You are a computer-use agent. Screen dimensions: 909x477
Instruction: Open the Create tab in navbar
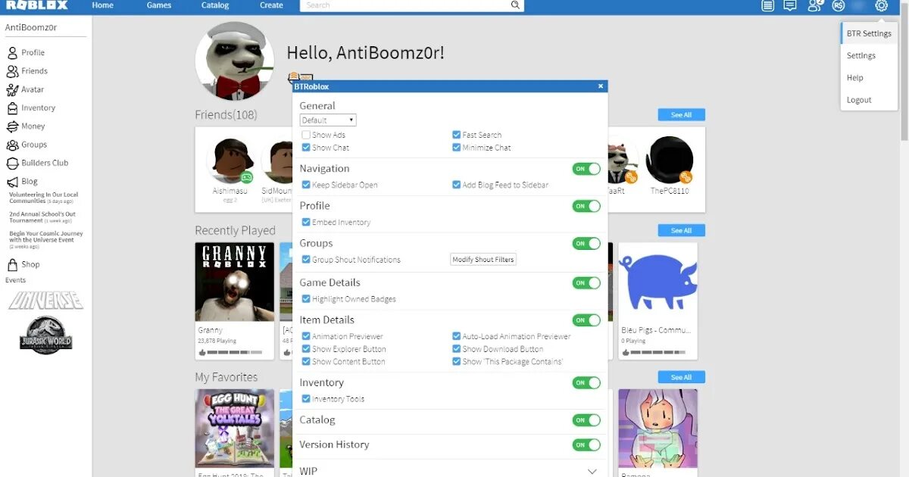(x=271, y=5)
